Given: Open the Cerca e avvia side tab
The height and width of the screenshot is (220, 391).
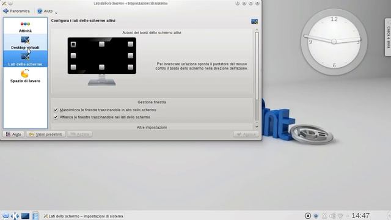Looking at the screenshot, I should (x=388, y=37).
